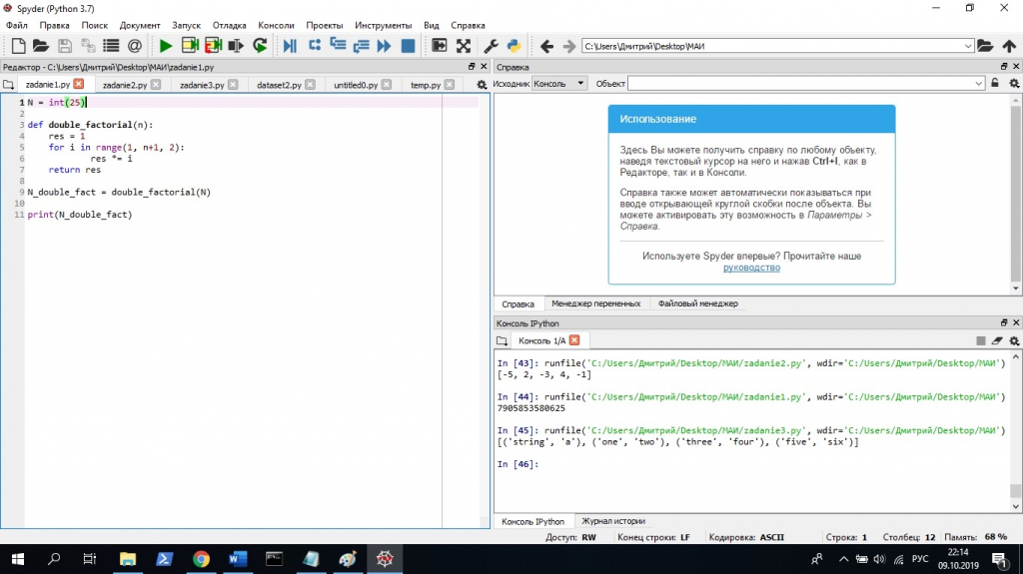Continue execution until next breakpoint
Image resolution: width=1023 pixels, height=574 pixels.
pyautogui.click(x=385, y=46)
